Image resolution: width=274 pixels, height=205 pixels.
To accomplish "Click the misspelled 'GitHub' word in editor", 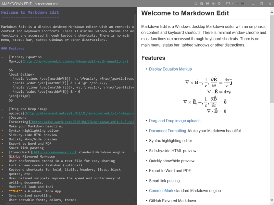I will pos(15,157).
